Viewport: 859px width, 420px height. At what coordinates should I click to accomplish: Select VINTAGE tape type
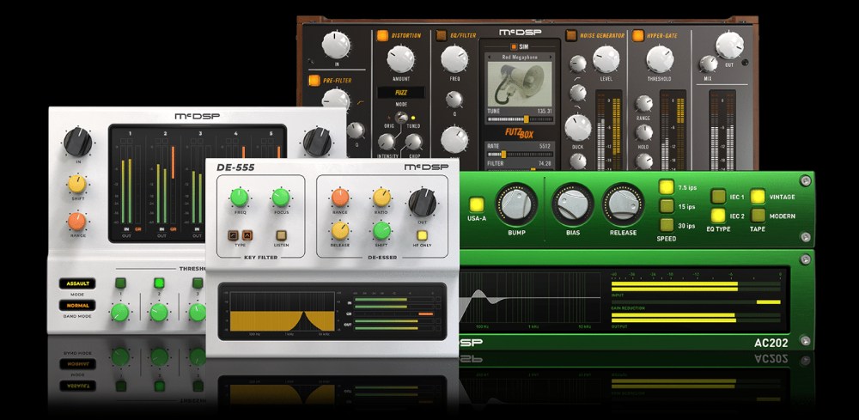(758, 197)
